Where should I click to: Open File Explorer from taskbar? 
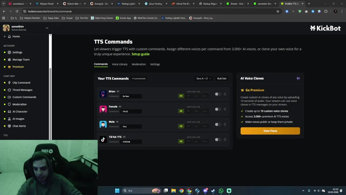pyautogui.click(x=174, y=191)
